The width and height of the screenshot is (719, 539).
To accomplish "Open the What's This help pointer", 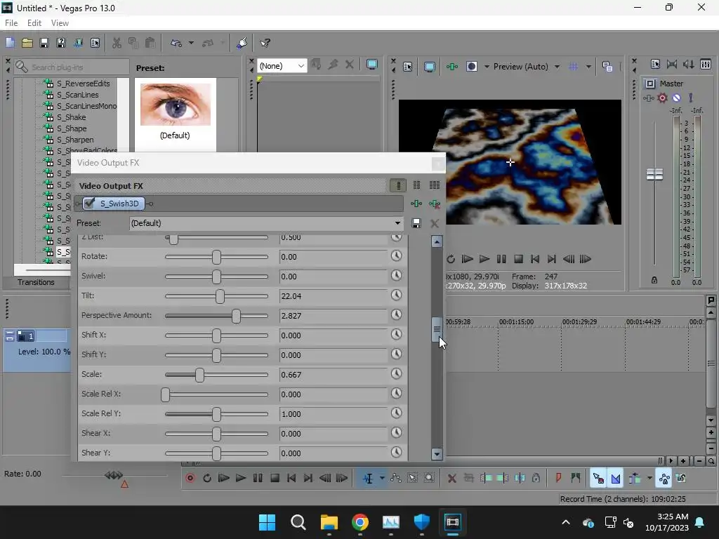I will pyautogui.click(x=265, y=43).
